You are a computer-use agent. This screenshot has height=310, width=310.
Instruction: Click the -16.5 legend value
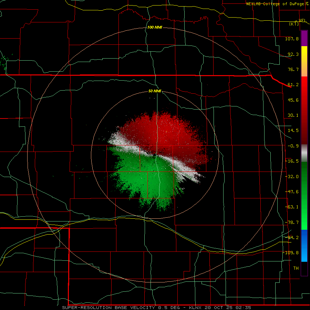(292, 161)
